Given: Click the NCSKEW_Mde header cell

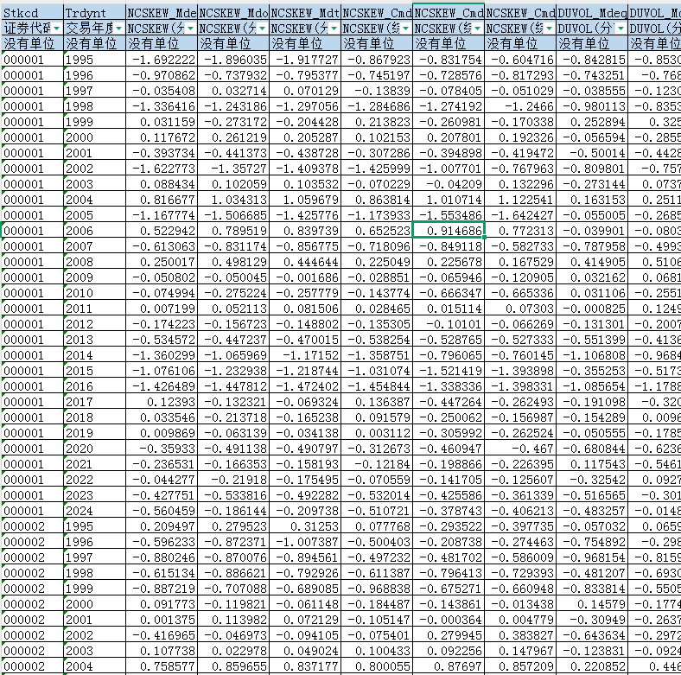Looking at the screenshot, I should (x=162, y=13).
